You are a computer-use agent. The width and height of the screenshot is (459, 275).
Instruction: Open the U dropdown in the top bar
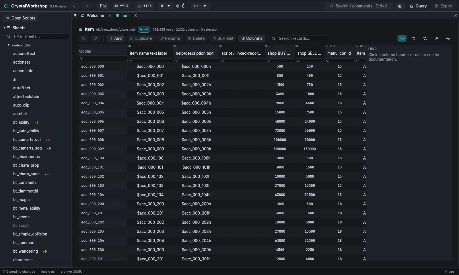pyautogui.click(x=166, y=6)
